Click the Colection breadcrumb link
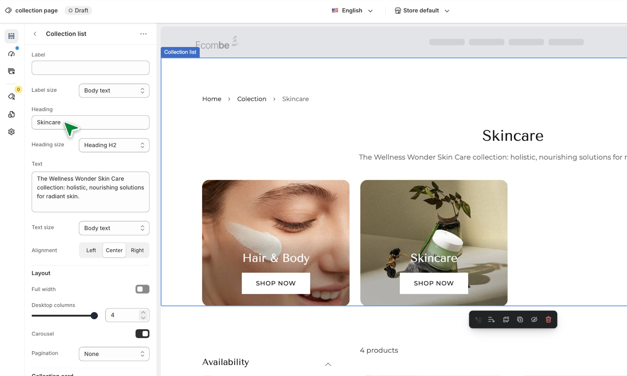The height and width of the screenshot is (376, 627). 252,99
